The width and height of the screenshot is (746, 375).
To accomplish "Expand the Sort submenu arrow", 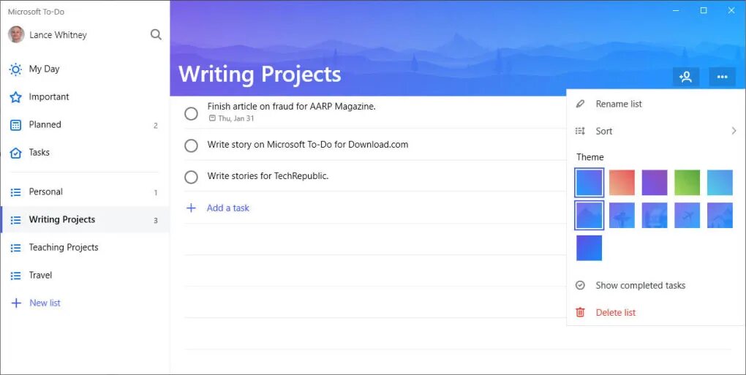I will point(734,131).
